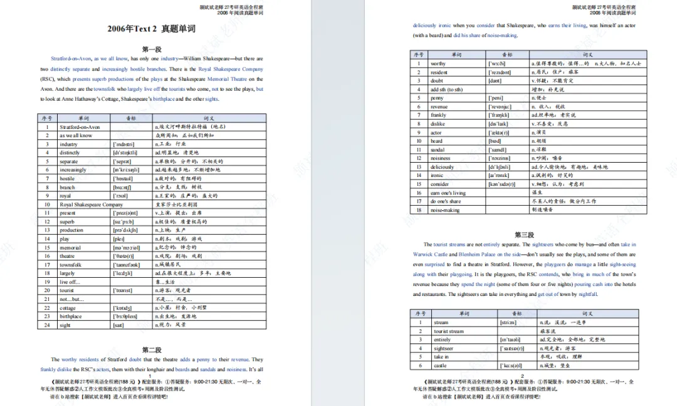The width and height of the screenshot is (677, 406).
Task: Click the 'entirely' word cell in third table
Action: click(464, 340)
